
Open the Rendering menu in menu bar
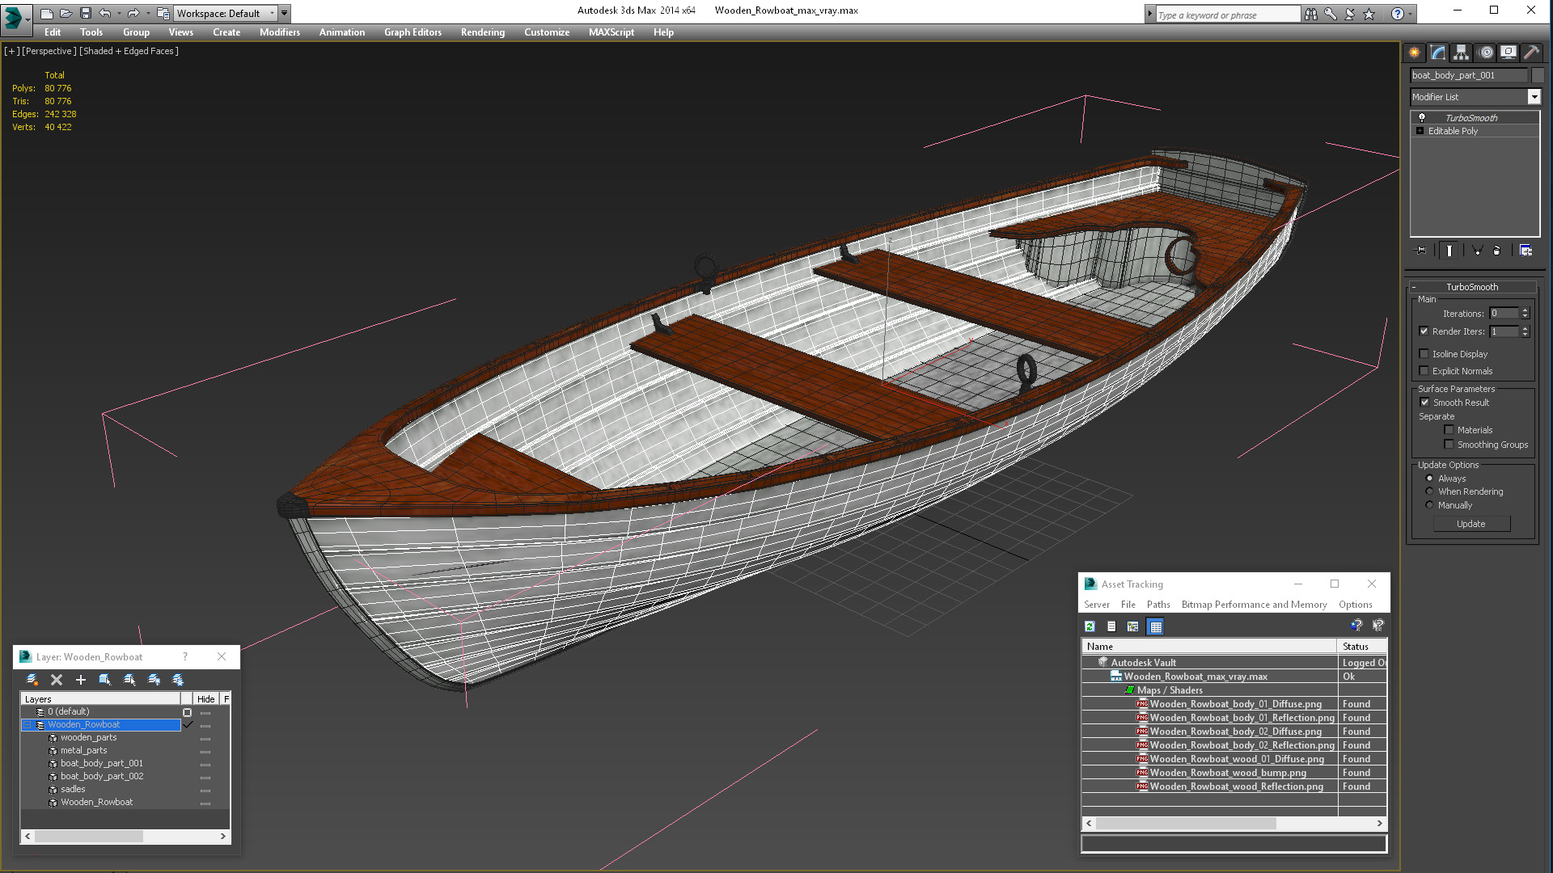(482, 32)
